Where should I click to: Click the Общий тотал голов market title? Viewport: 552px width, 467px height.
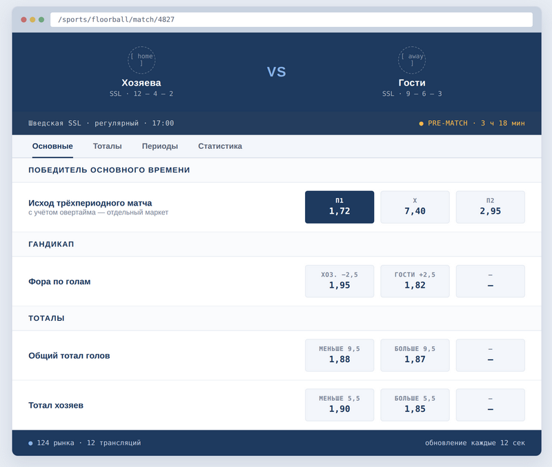point(69,356)
